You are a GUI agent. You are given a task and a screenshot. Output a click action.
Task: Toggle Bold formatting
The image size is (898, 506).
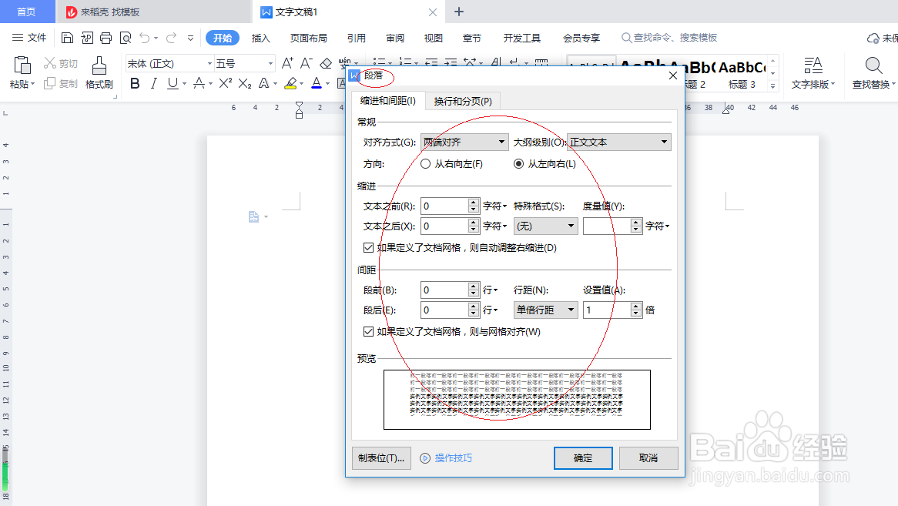pyautogui.click(x=135, y=82)
